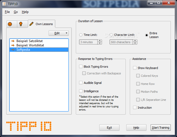Click the Start Training button
The image size is (177, 137).
(161, 128)
